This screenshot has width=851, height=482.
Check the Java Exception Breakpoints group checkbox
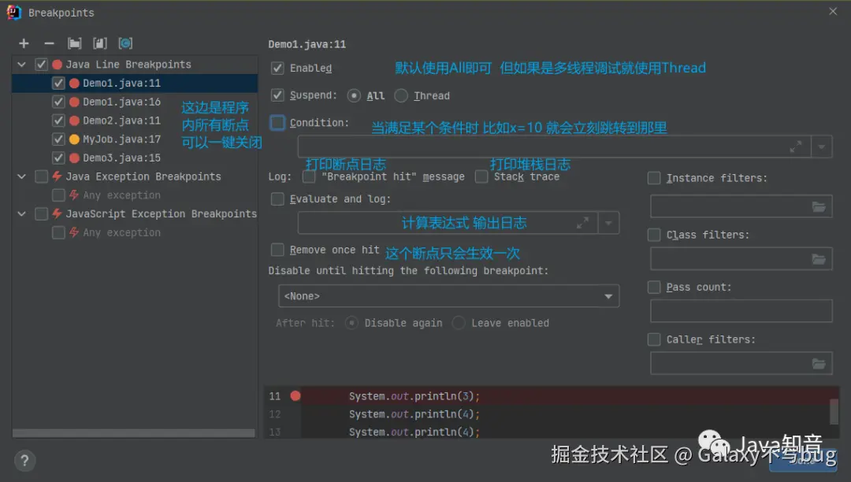[41, 176]
